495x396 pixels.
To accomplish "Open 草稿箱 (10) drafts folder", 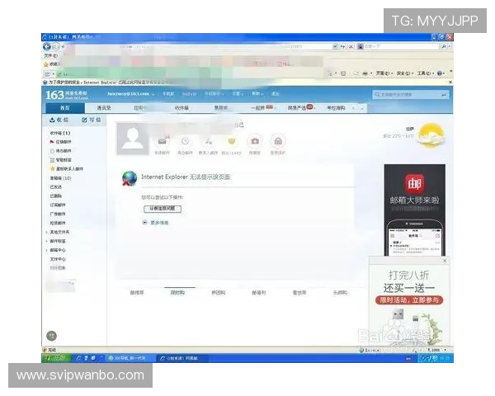I will point(60,178).
